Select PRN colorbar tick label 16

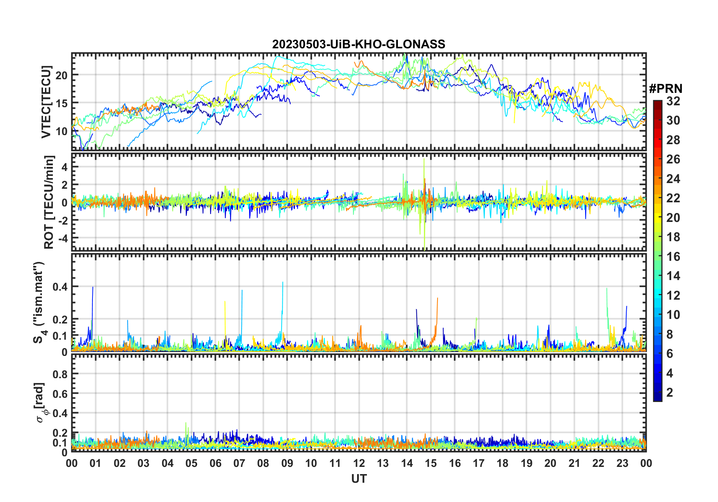(x=673, y=257)
